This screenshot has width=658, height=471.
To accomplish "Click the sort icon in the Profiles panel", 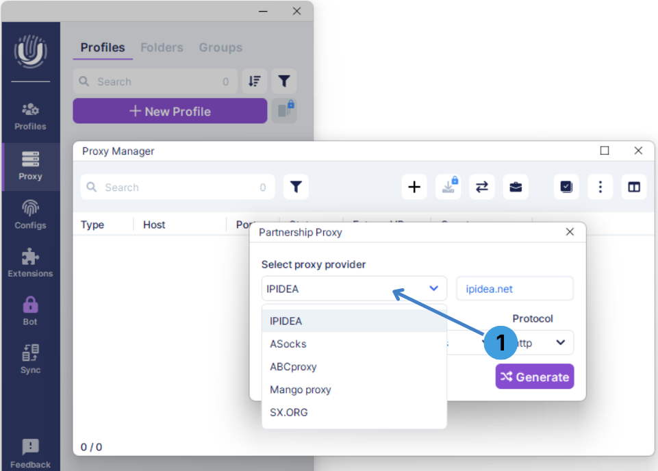I will pos(254,81).
